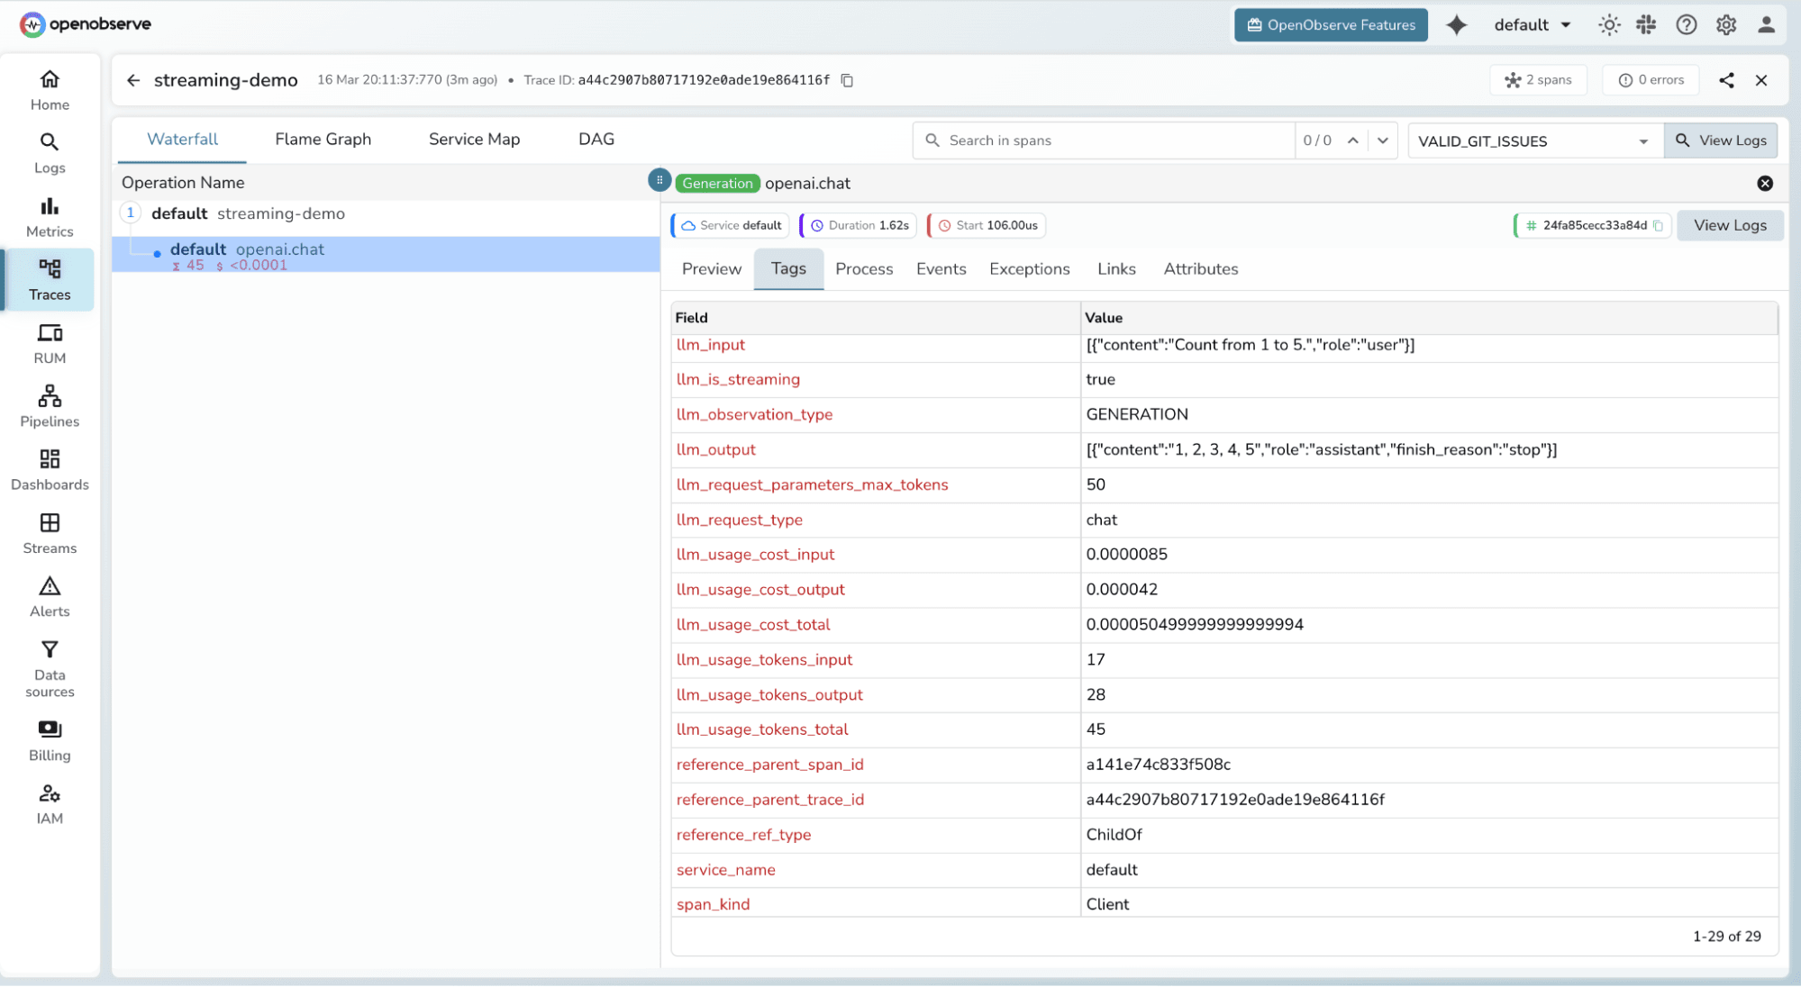Copy the trace ID using copy icon

[846, 80]
